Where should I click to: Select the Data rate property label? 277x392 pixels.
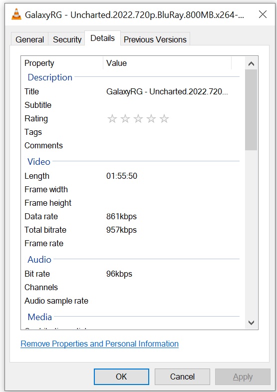pyautogui.click(x=41, y=217)
